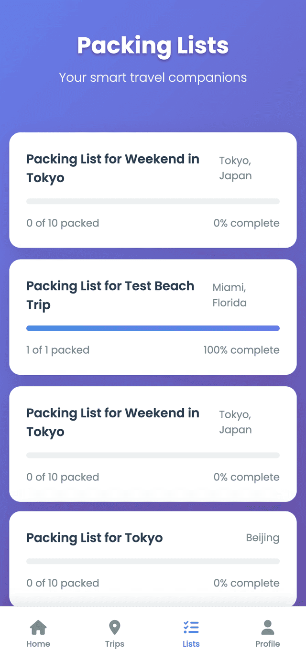Open the Profile tab label

click(x=267, y=644)
